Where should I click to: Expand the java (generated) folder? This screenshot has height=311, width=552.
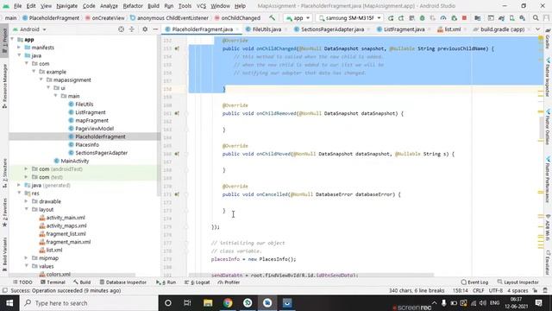19,185
